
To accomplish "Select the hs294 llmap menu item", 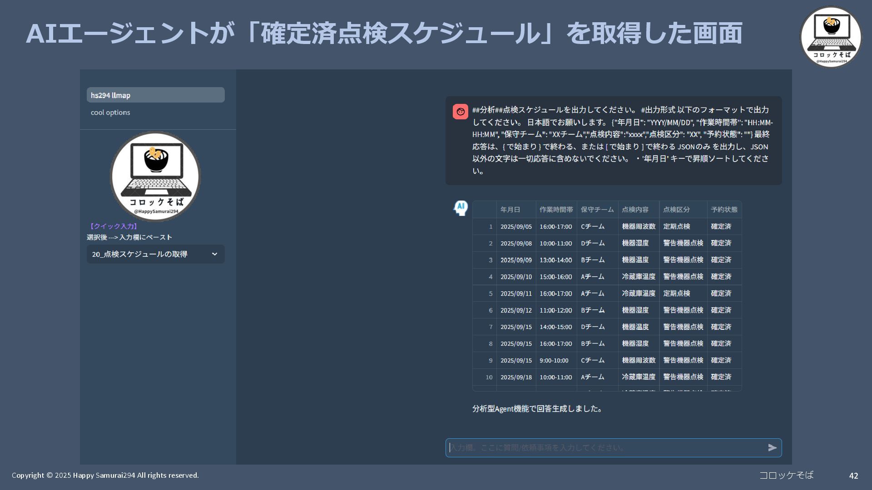I will pyautogui.click(x=155, y=95).
